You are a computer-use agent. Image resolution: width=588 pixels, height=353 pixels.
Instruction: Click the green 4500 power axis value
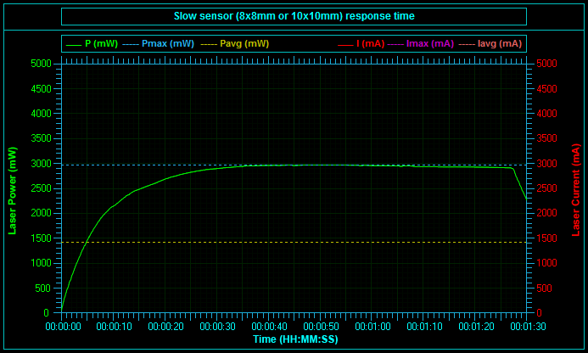[x=41, y=89]
